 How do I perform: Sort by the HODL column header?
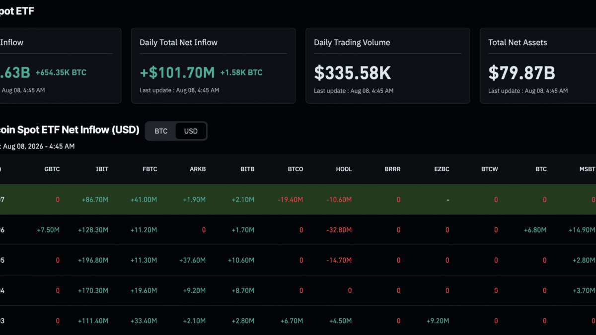pos(344,169)
